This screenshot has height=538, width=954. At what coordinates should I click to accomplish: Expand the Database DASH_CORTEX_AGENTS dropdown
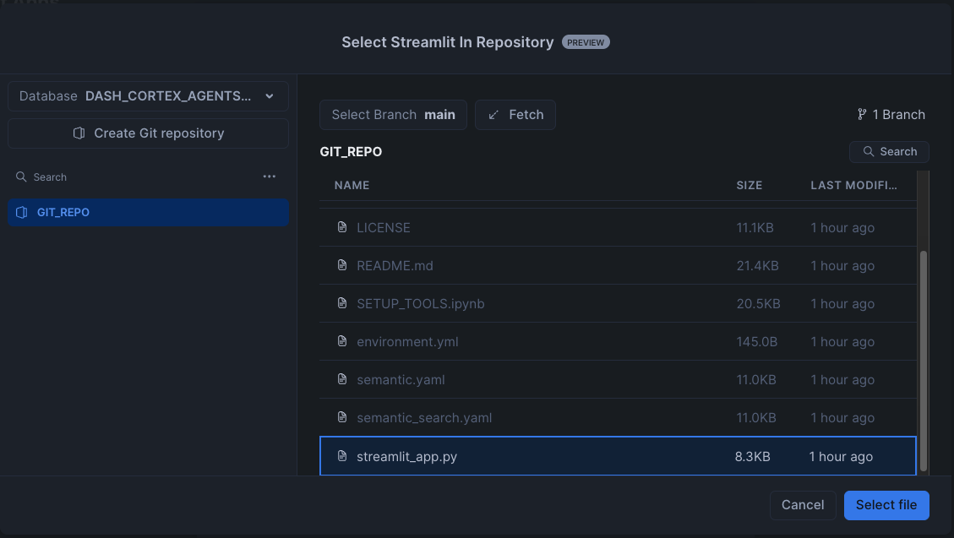pyautogui.click(x=148, y=96)
